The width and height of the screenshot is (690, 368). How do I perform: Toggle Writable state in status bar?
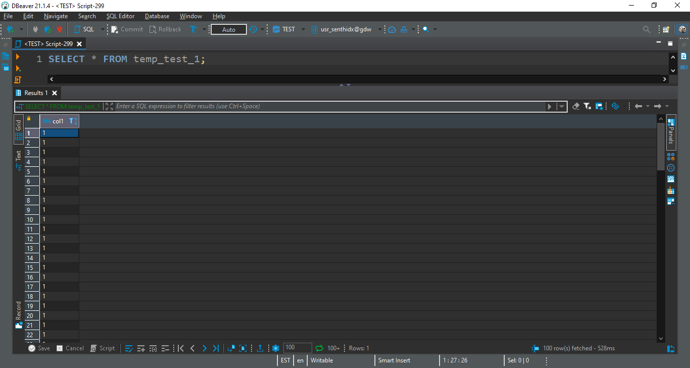tap(322, 360)
